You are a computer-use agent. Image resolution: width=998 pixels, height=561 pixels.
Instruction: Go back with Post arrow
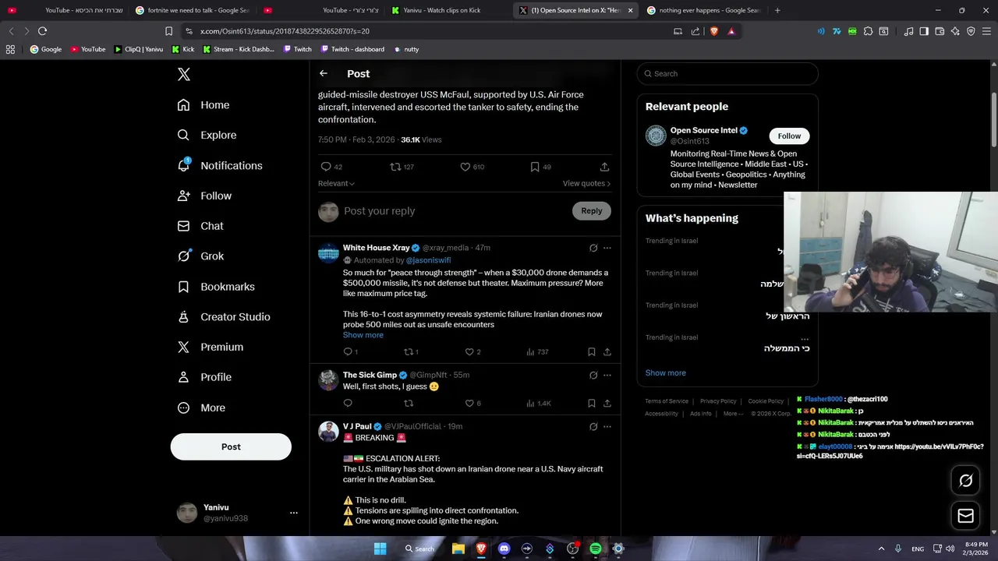click(324, 73)
